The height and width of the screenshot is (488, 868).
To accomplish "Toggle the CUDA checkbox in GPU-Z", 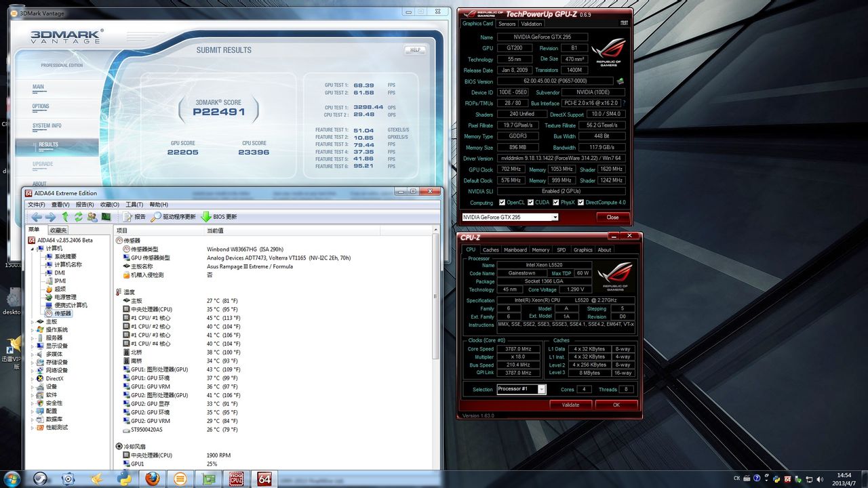I will (x=530, y=203).
